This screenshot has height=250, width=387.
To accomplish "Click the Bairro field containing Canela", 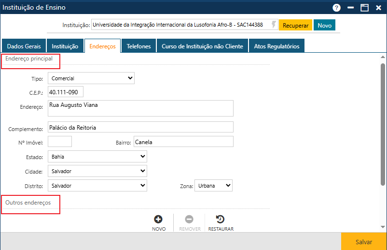I will coord(183,142).
